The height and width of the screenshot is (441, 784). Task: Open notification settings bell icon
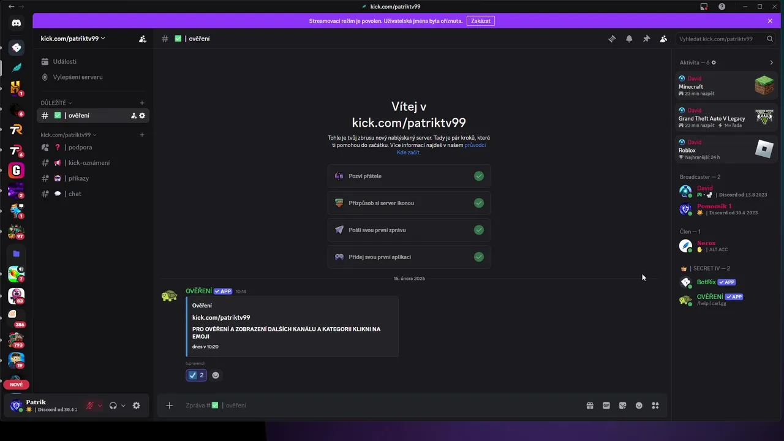[x=629, y=39]
